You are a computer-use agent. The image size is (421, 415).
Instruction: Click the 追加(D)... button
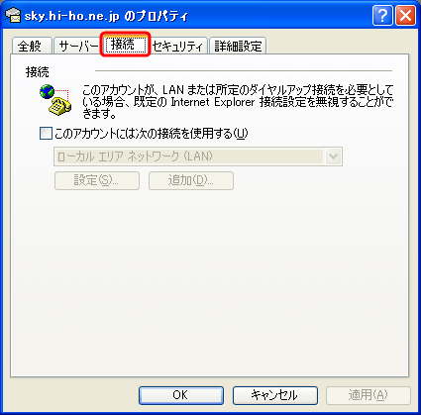coord(191,180)
